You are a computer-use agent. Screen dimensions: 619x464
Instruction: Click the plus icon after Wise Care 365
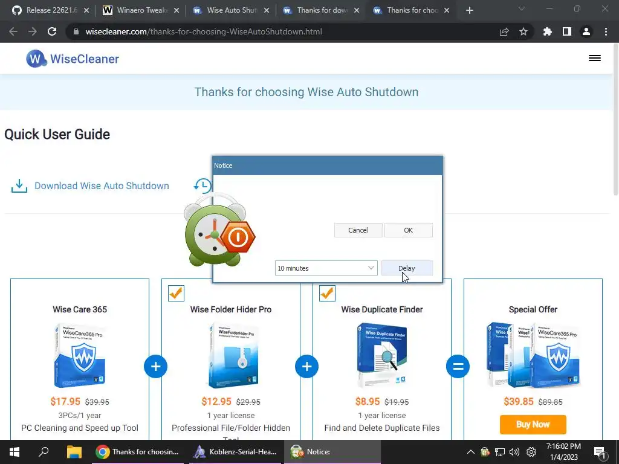pyautogui.click(x=155, y=366)
